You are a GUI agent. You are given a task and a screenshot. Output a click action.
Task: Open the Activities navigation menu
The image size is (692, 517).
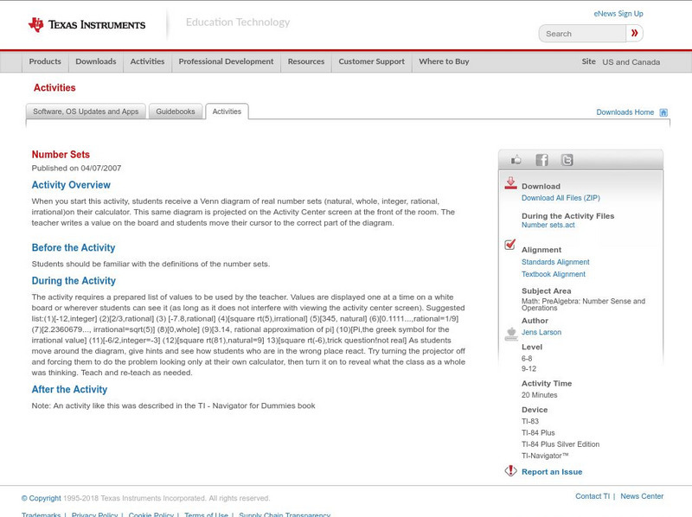pyautogui.click(x=147, y=61)
